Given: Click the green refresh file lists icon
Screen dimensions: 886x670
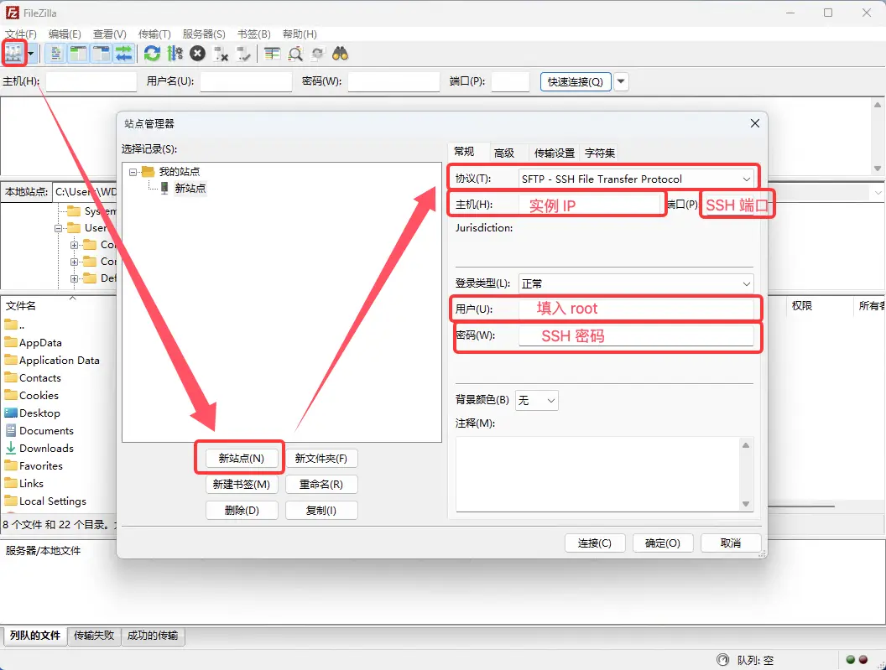Looking at the screenshot, I should pyautogui.click(x=152, y=54).
